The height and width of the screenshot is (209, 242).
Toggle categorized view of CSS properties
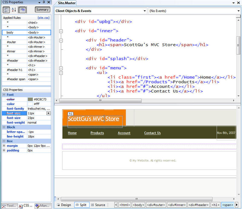click(x=6, y=10)
